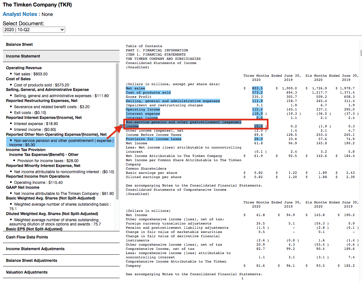The height and width of the screenshot is (282, 362).
Task: Click the highlighted 28.0 value in document
Action: point(258,139)
